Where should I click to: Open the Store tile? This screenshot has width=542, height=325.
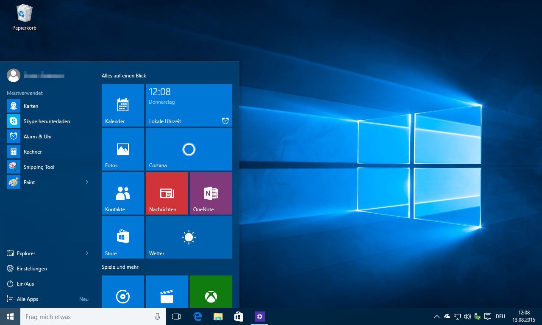(123, 237)
